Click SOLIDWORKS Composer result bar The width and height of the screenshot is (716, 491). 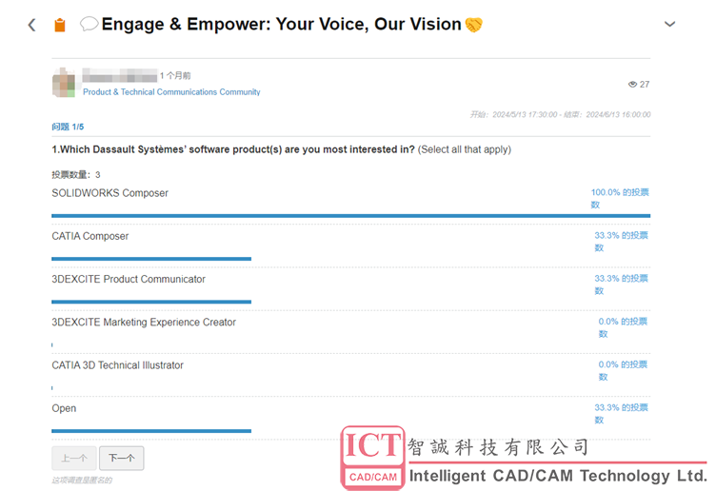[350, 215]
